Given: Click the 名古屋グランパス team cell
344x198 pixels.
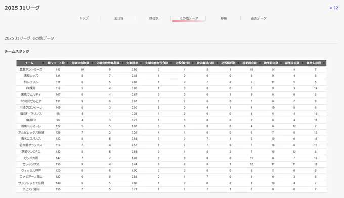Looking at the screenshot, I should (31, 145).
